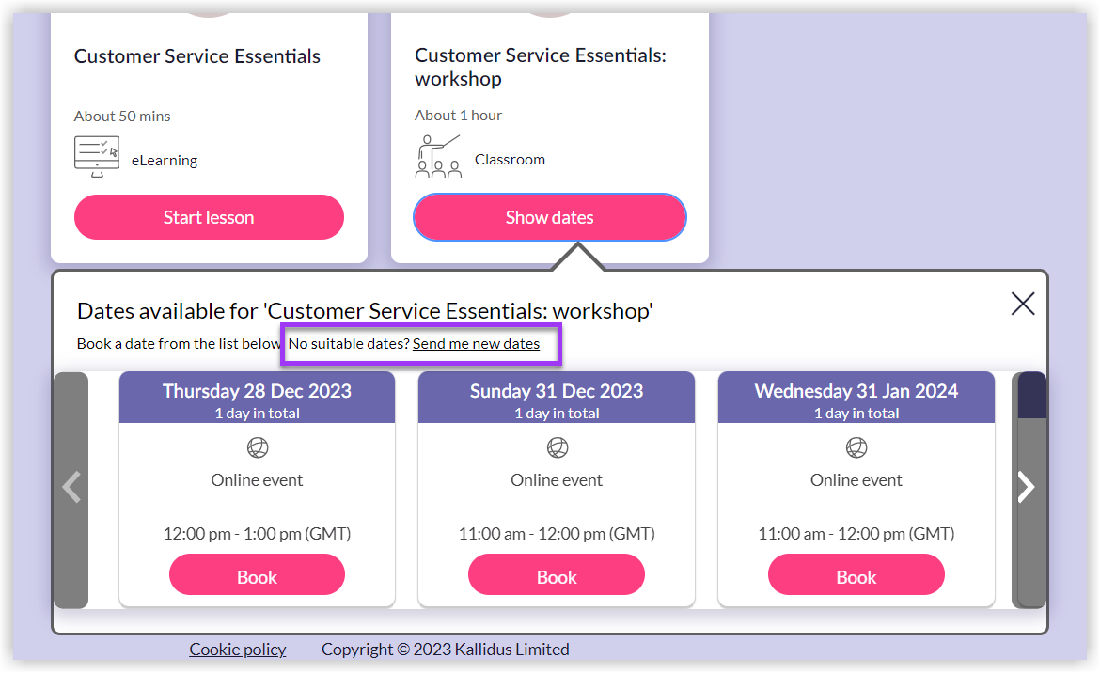The height and width of the screenshot is (673, 1100).
Task: Go to previous dates with left arrow
Action: click(x=71, y=487)
